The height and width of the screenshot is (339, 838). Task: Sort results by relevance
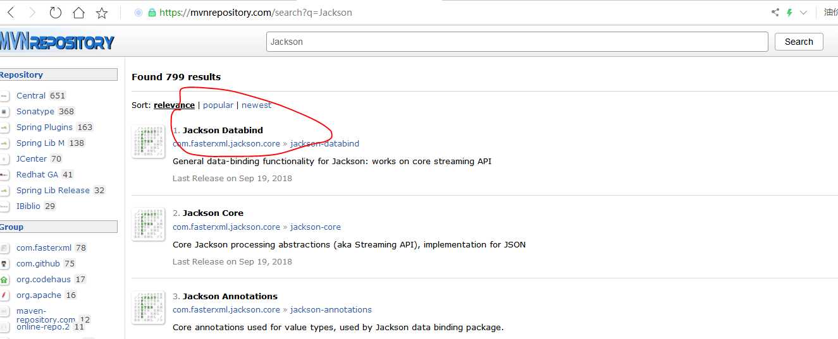[174, 105]
